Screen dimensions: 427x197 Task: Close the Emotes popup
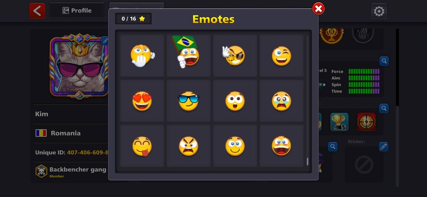318,9
